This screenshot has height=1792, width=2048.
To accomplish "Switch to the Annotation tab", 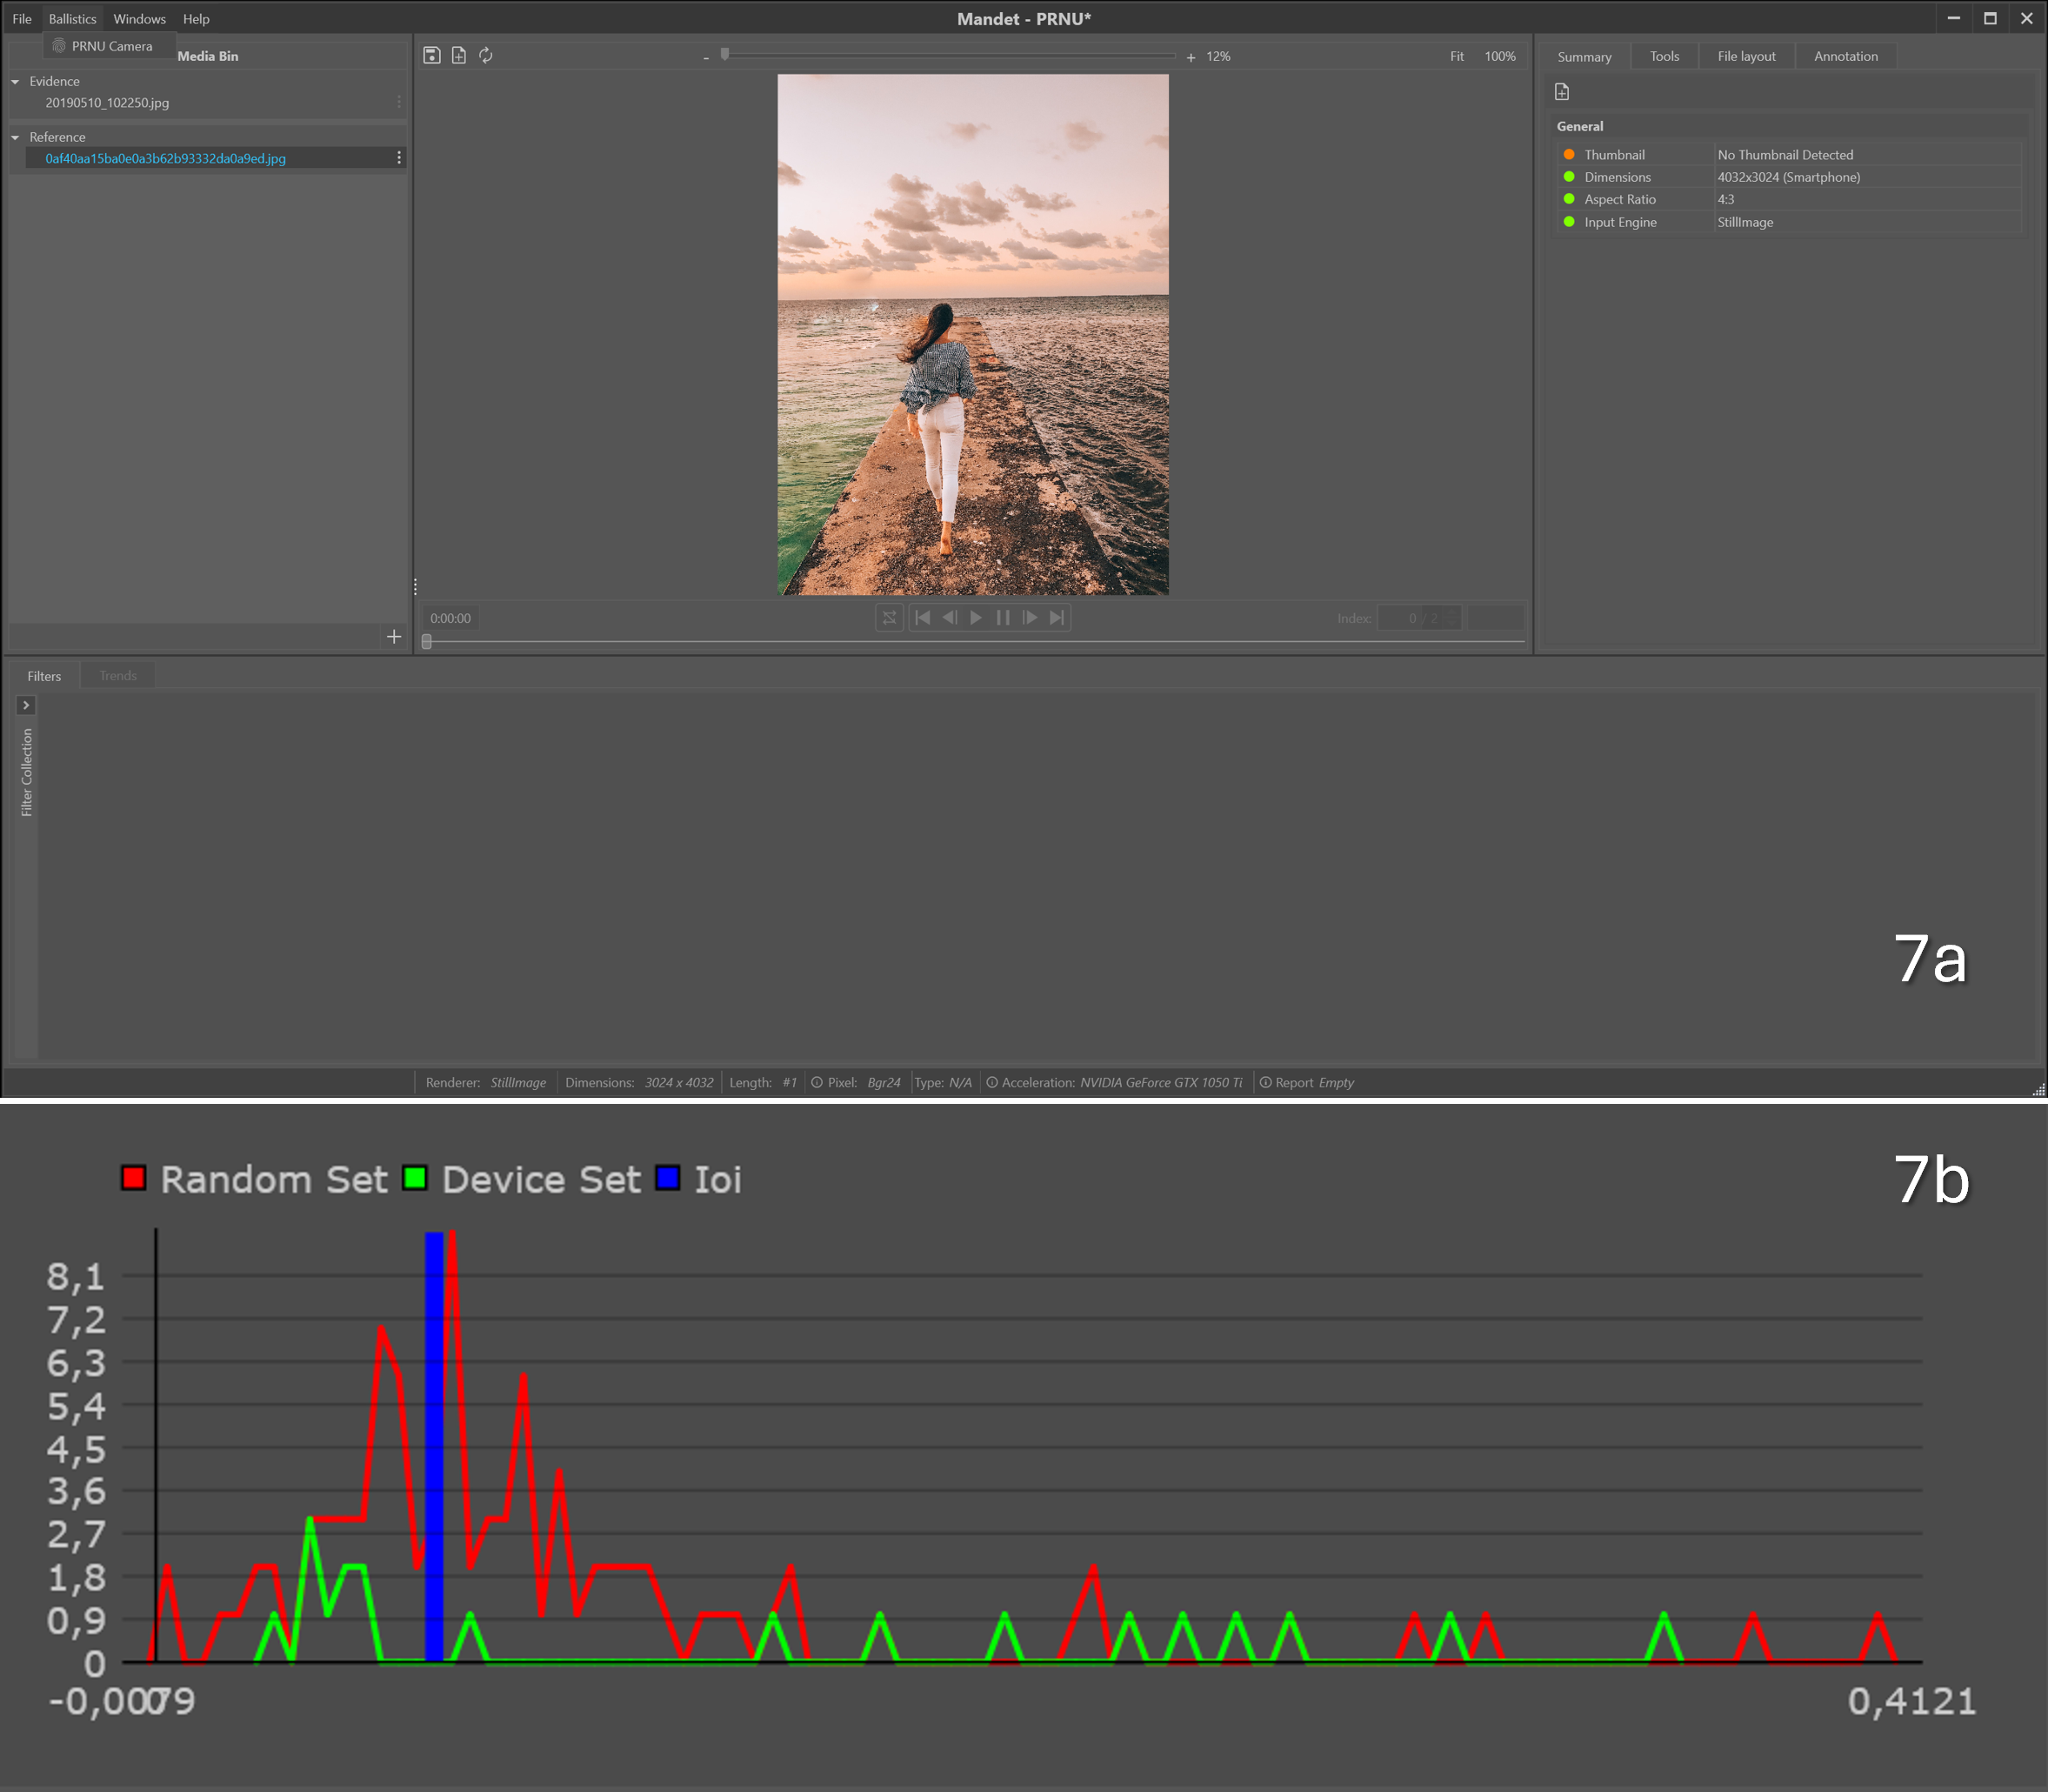I will (1845, 57).
